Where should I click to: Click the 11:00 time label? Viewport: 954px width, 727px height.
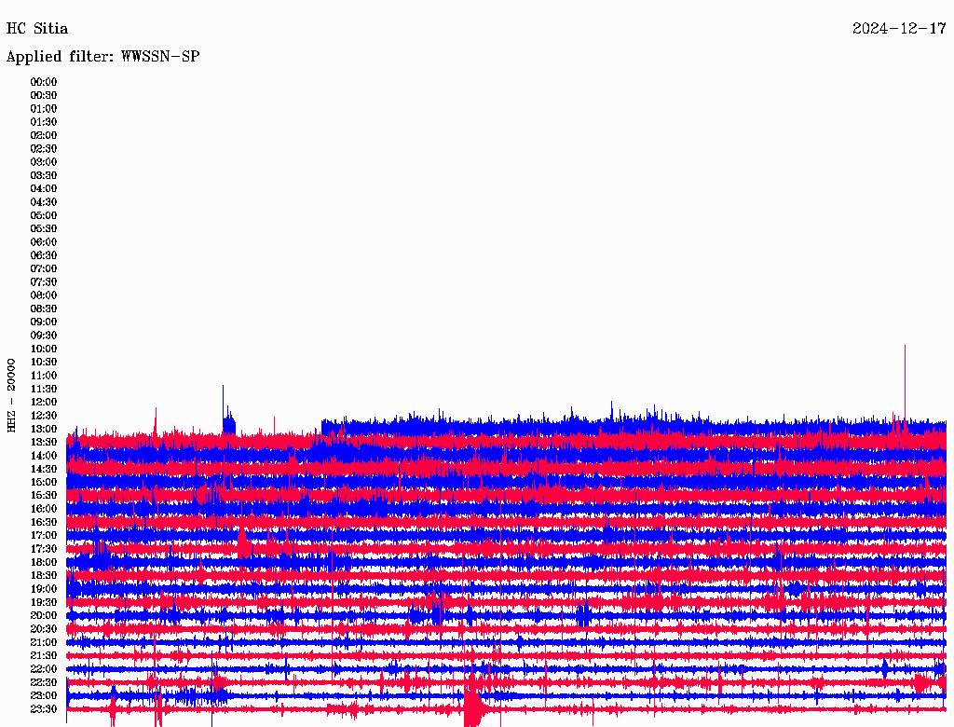coord(44,376)
